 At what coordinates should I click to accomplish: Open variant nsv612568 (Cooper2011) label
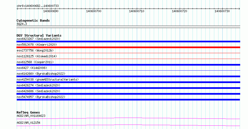pos(35,62)
